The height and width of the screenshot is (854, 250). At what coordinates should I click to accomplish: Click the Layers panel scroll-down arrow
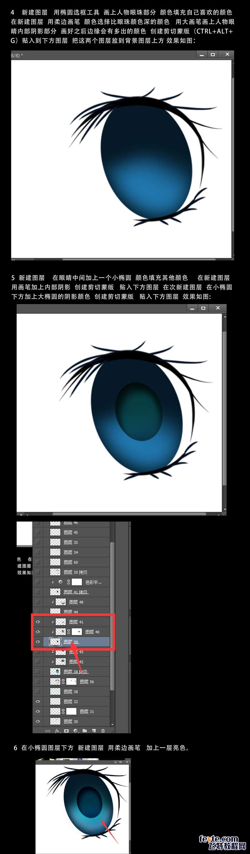coord(112,724)
